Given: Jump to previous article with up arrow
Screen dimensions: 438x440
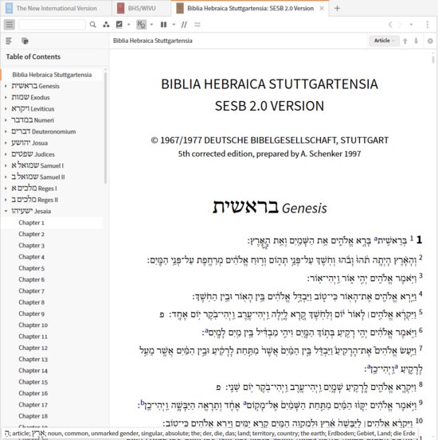Looking at the screenshot, I should click(405, 41).
